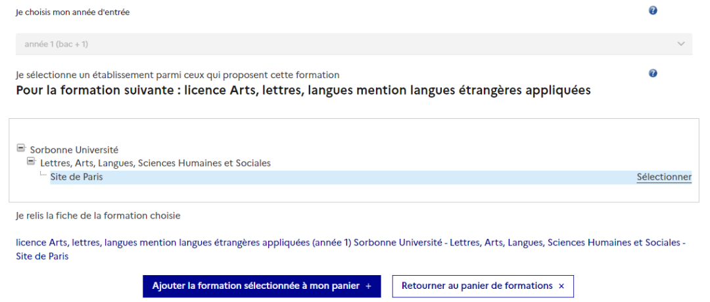Collapse the Lettres, Arts, Langues node

click(31, 162)
